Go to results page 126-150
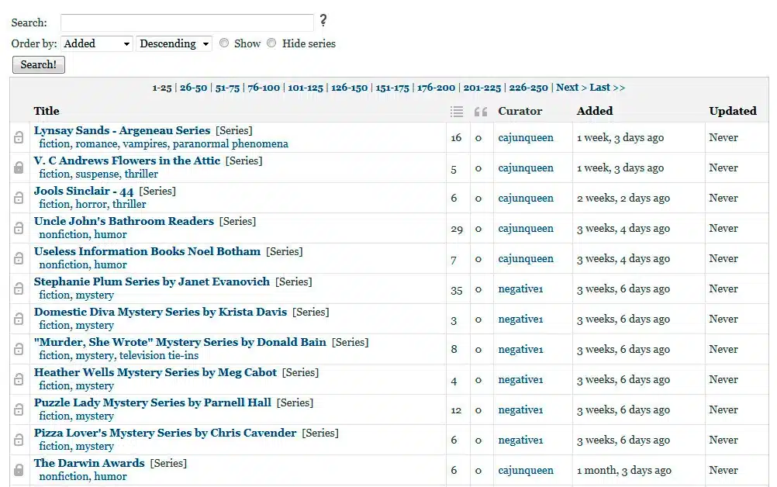The width and height of the screenshot is (777, 487). pyautogui.click(x=350, y=88)
